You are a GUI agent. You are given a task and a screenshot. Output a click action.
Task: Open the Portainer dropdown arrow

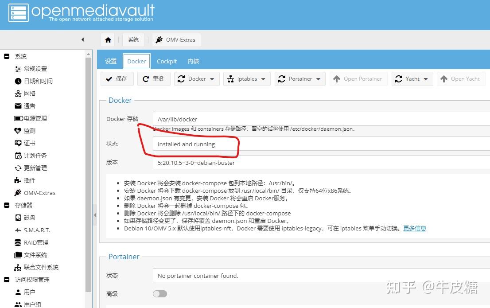[x=318, y=79]
